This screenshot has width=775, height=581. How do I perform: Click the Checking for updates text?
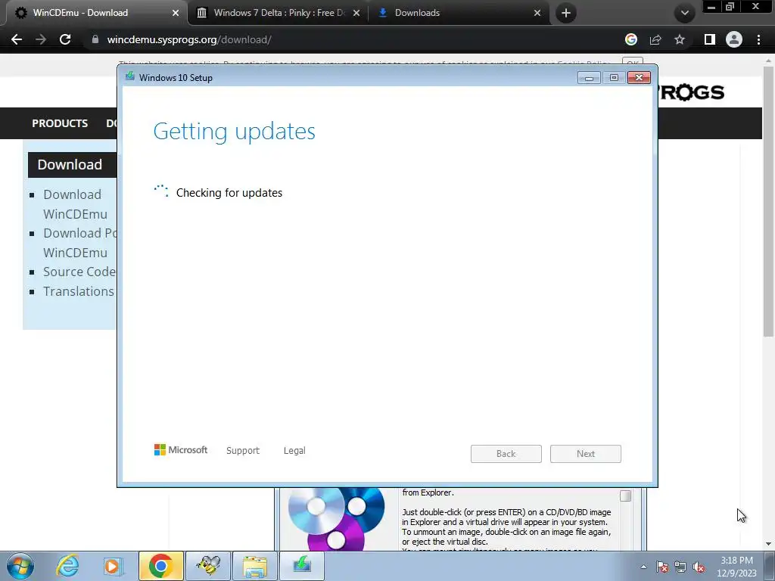tap(229, 193)
